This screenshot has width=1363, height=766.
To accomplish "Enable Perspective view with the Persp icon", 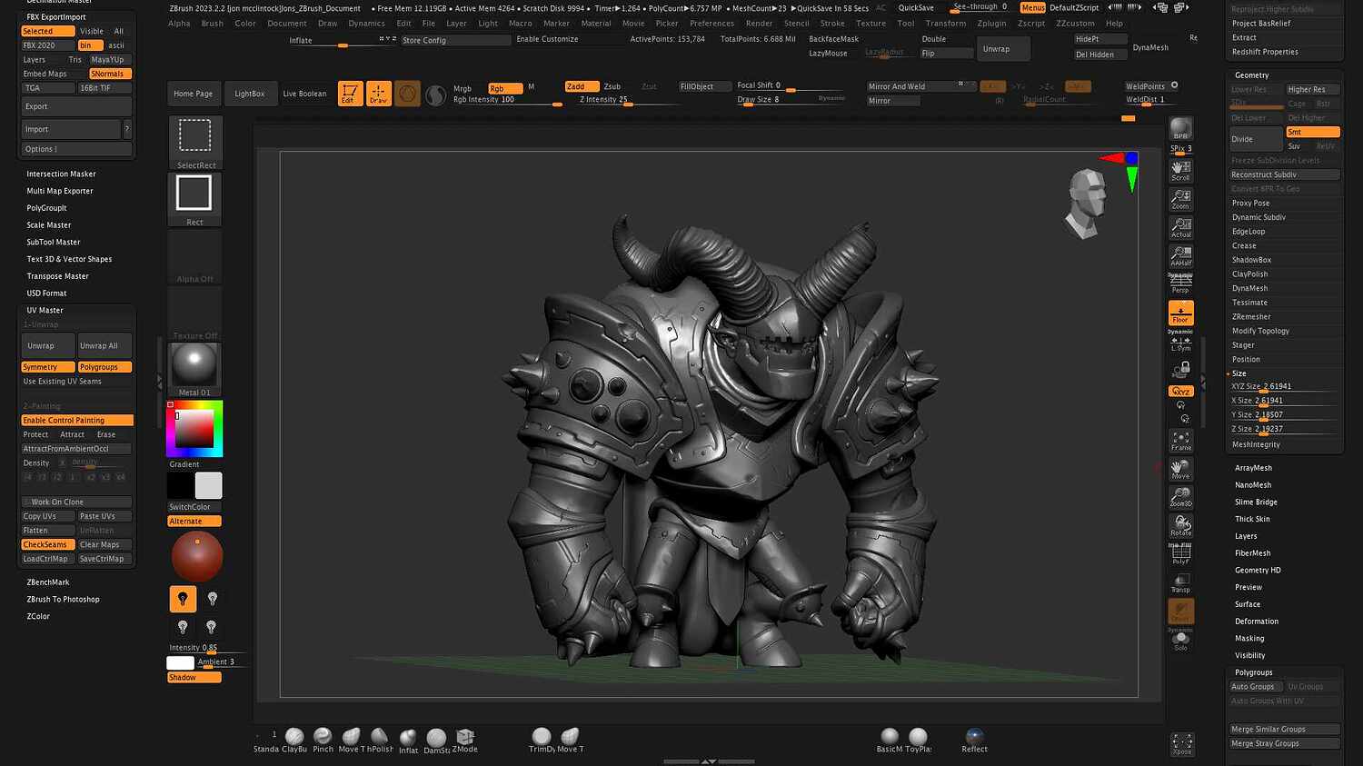I will coord(1180,284).
